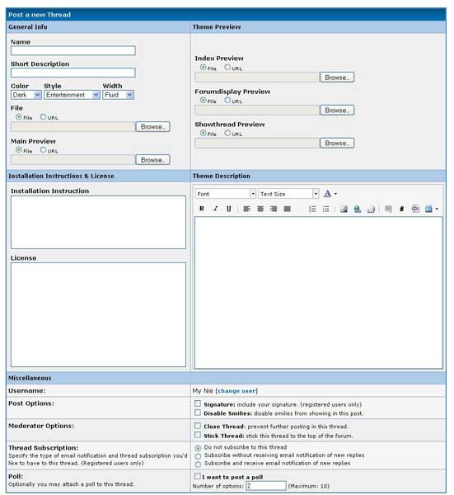Enable the Signature checkbox in Post Options

(198, 403)
